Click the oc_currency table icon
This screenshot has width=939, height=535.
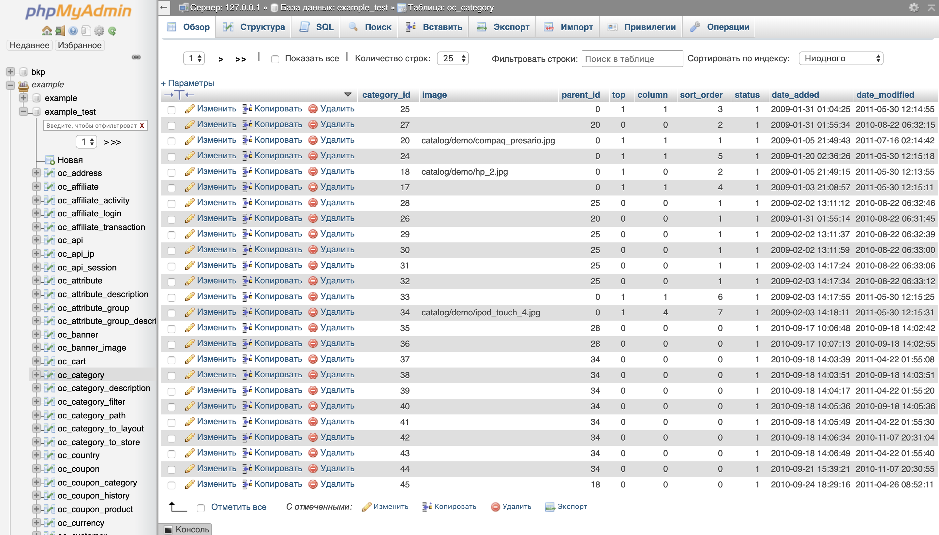pyautogui.click(x=50, y=523)
